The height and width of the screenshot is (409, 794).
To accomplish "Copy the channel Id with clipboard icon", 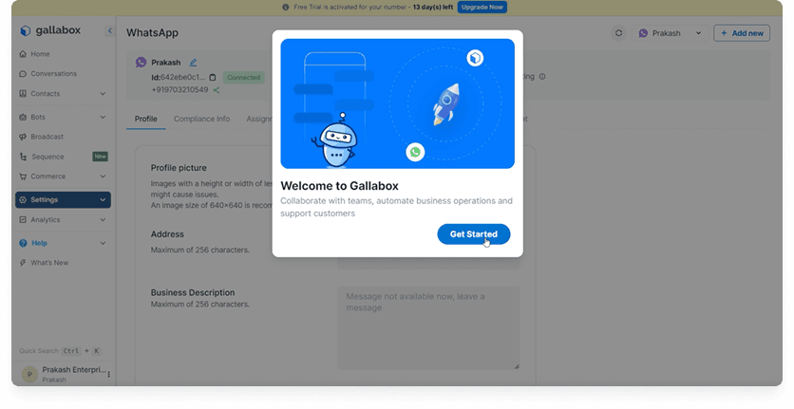I will click(213, 78).
